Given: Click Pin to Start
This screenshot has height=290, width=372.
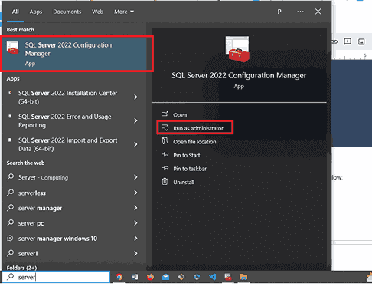Looking at the screenshot, I should click(x=187, y=155).
